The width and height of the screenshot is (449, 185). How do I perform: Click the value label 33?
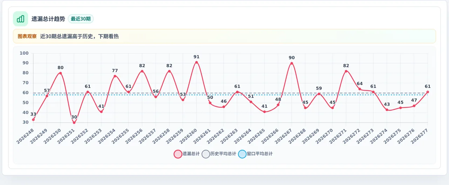pyautogui.click(x=33, y=114)
